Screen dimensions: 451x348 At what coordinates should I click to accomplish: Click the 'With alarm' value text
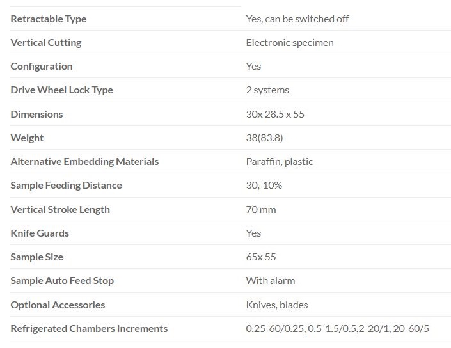tap(271, 280)
